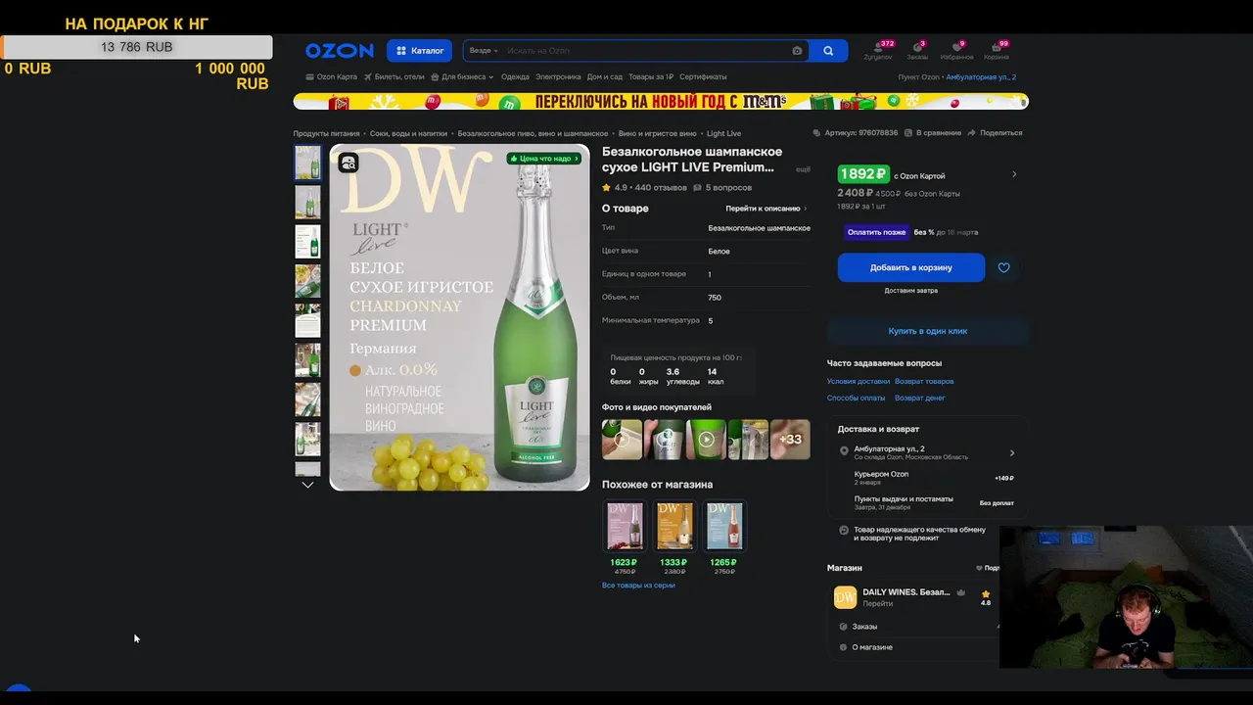
Task: Open similar product priced 1333 ₽
Action: (x=673, y=537)
